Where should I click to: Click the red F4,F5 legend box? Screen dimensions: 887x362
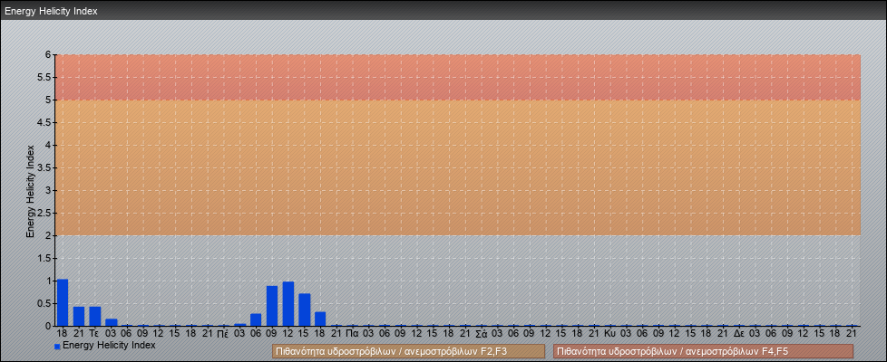click(x=703, y=351)
